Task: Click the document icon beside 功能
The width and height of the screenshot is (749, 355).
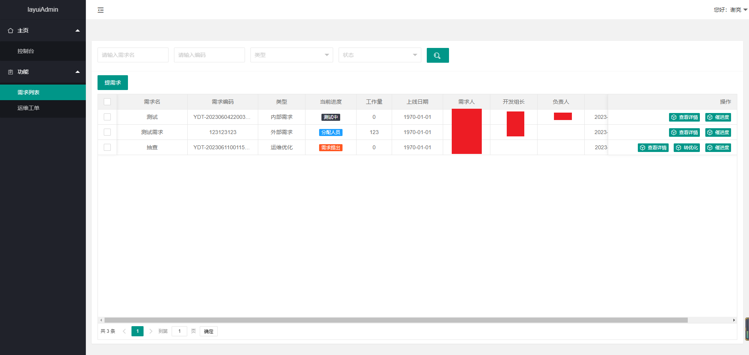Action: coord(11,72)
